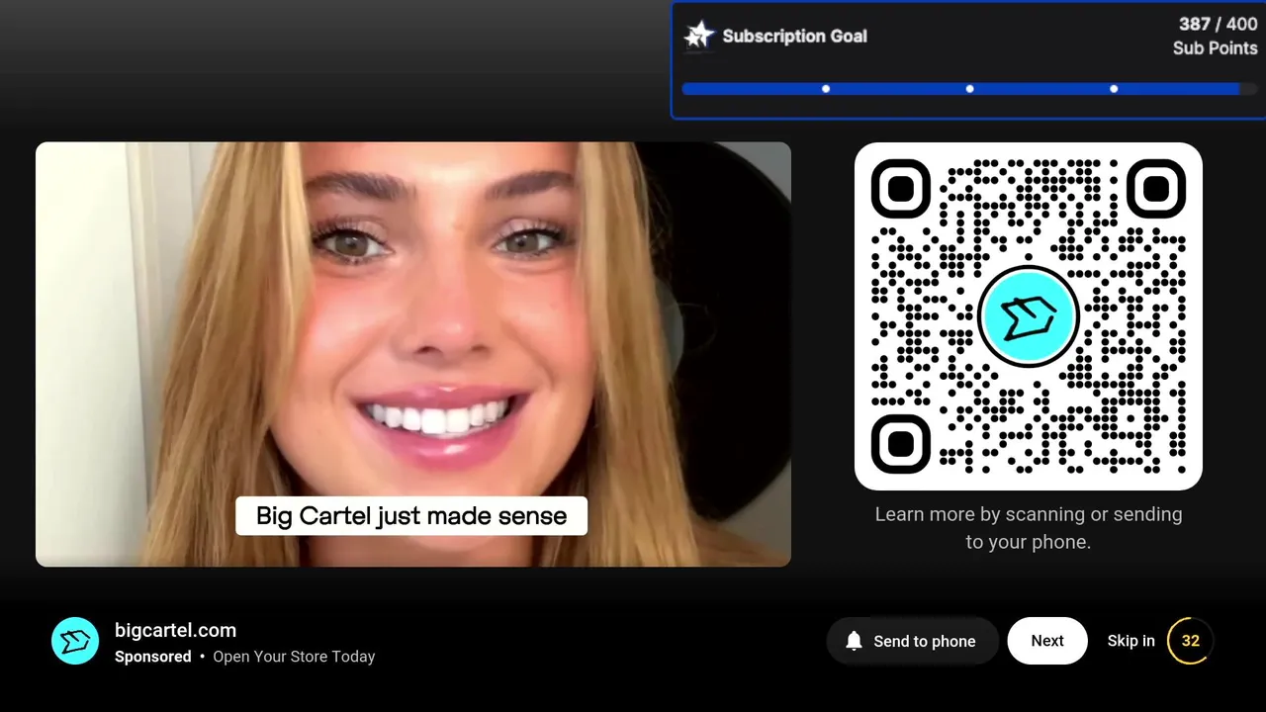Click the bell icon on Send to phone
This screenshot has width=1266, height=712.
(x=855, y=641)
